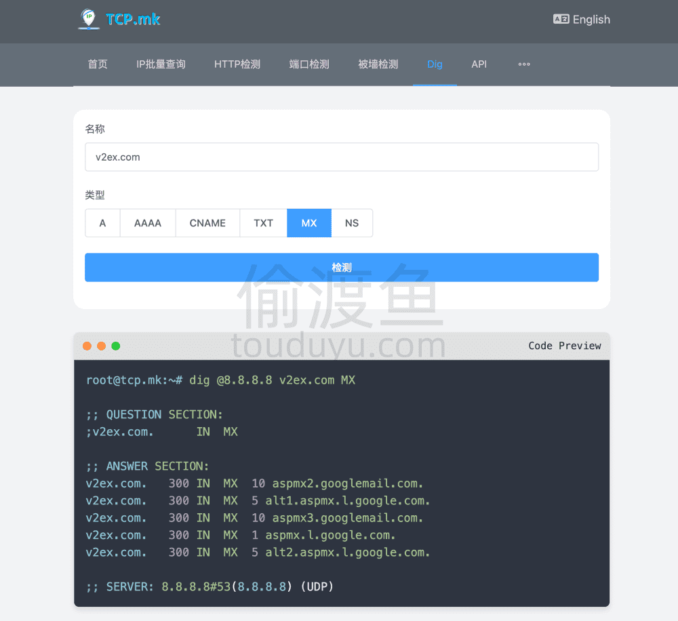The image size is (678, 621).
Task: Select the CNAME record type
Action: point(207,223)
